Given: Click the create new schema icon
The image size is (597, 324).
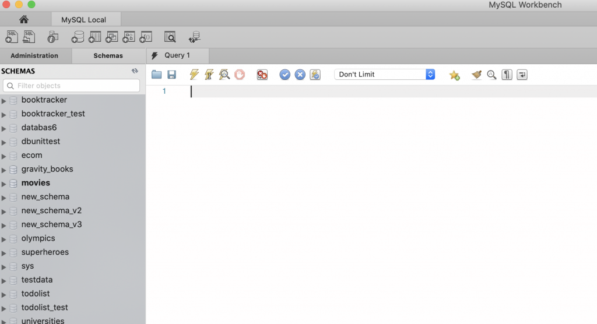Looking at the screenshot, I should click(78, 37).
